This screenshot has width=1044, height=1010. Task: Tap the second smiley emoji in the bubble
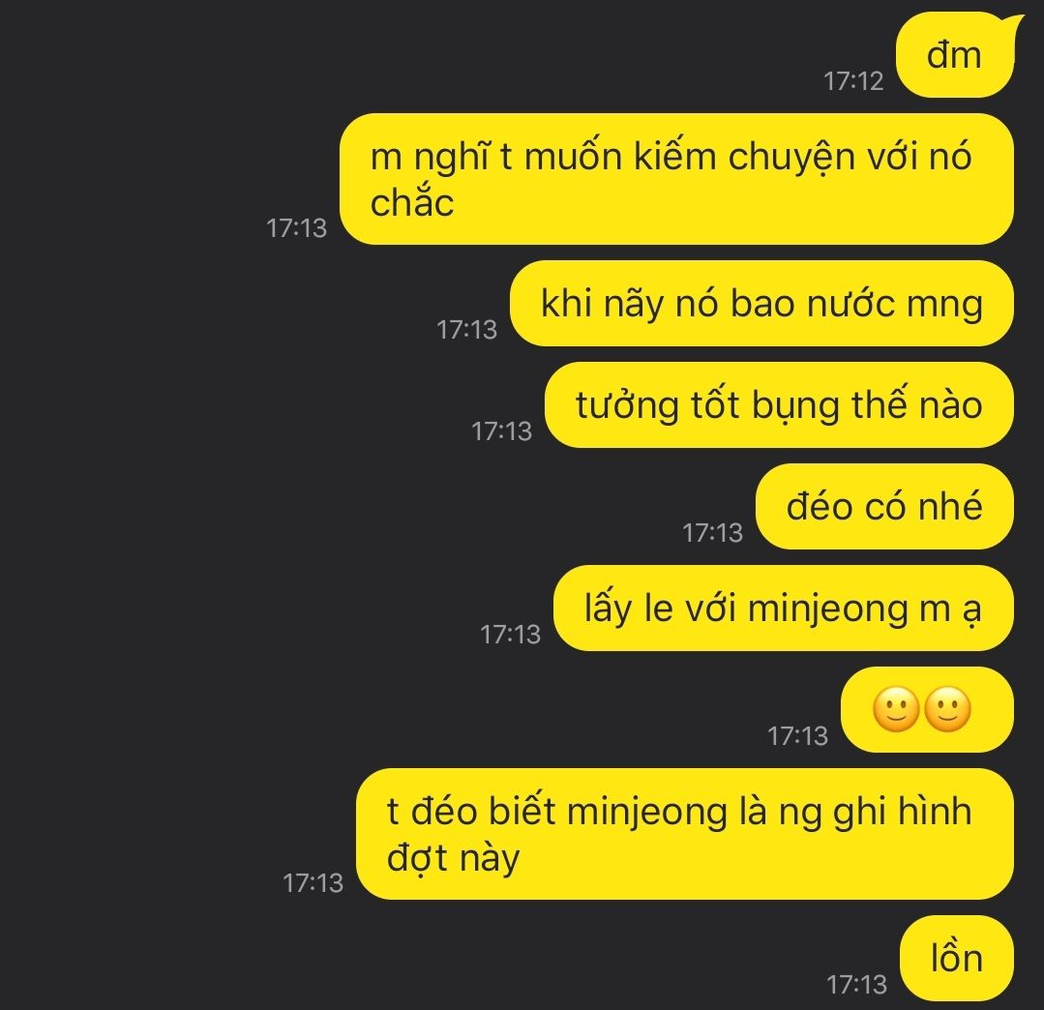click(x=947, y=710)
